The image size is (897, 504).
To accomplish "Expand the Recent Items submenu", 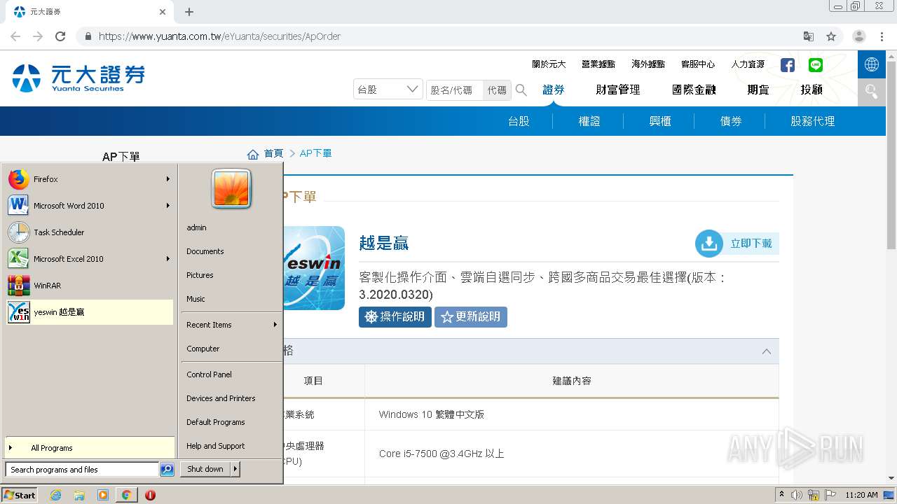I will click(231, 325).
